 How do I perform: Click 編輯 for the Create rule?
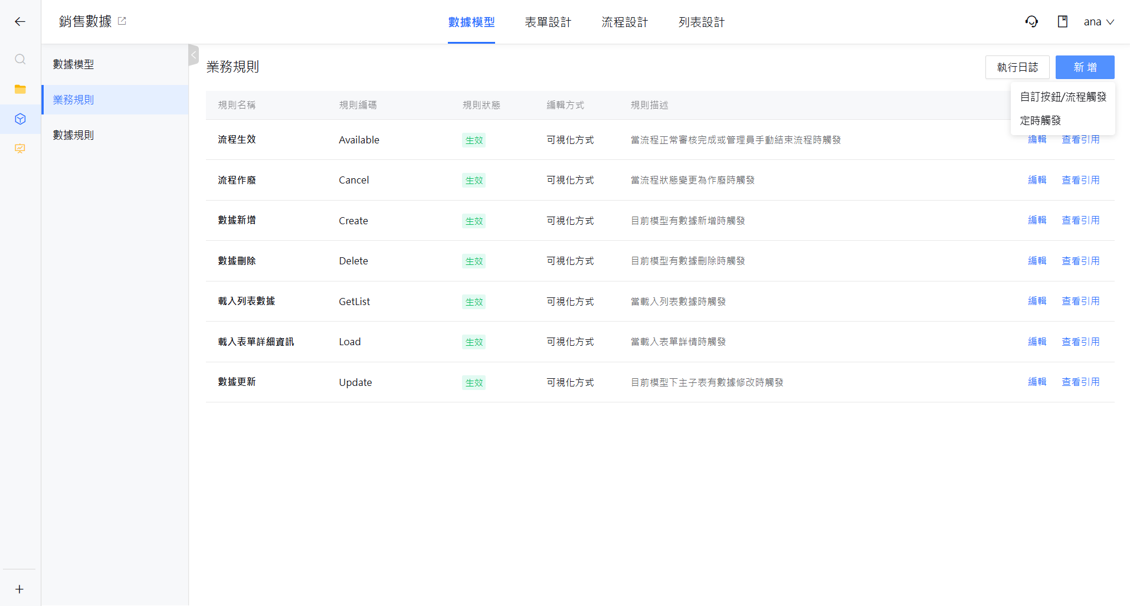click(x=1037, y=220)
